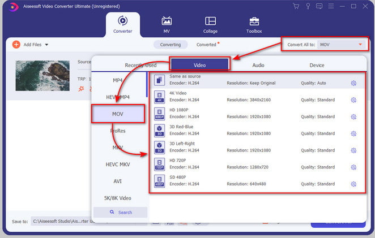Open settings gear for 3D Left-Right
The height and width of the screenshot is (238, 375).
[353, 150]
